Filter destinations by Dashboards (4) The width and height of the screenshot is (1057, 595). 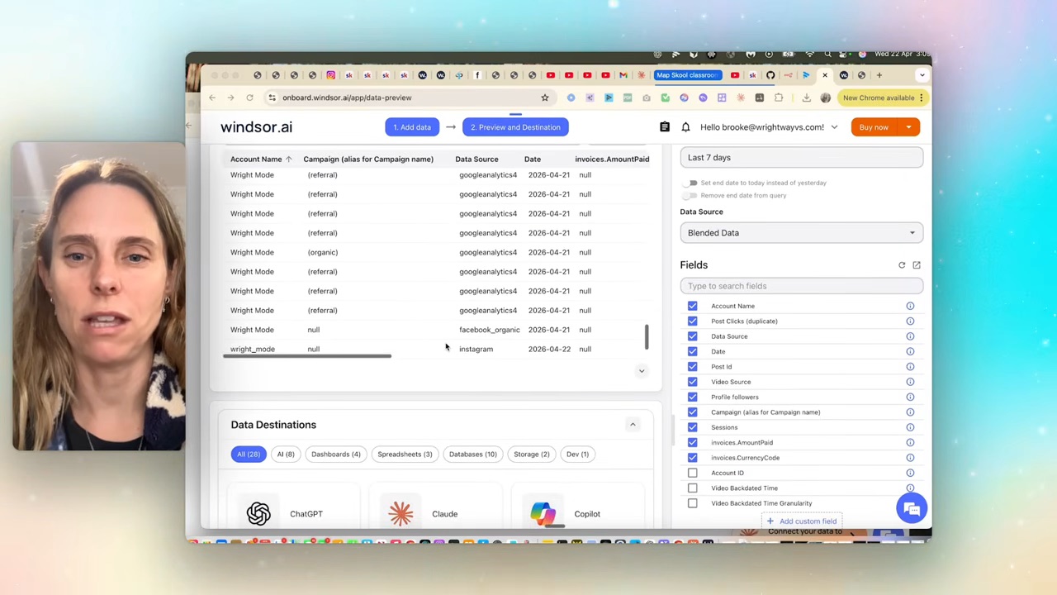[336, 455]
